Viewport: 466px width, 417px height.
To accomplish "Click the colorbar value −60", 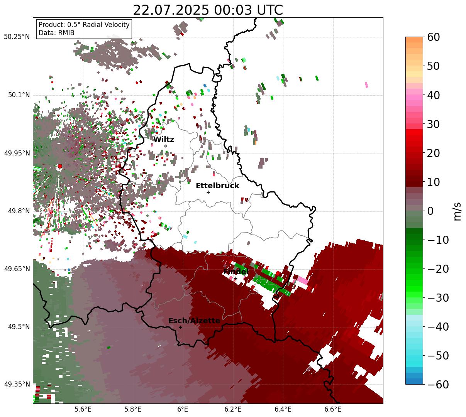I will point(438,384).
